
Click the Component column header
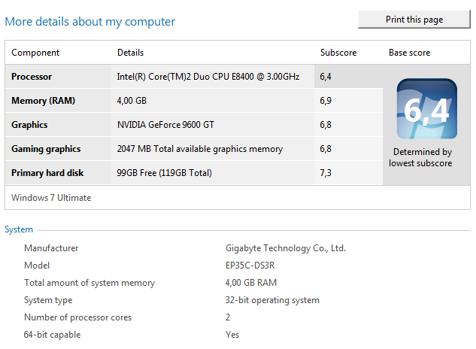coord(35,53)
